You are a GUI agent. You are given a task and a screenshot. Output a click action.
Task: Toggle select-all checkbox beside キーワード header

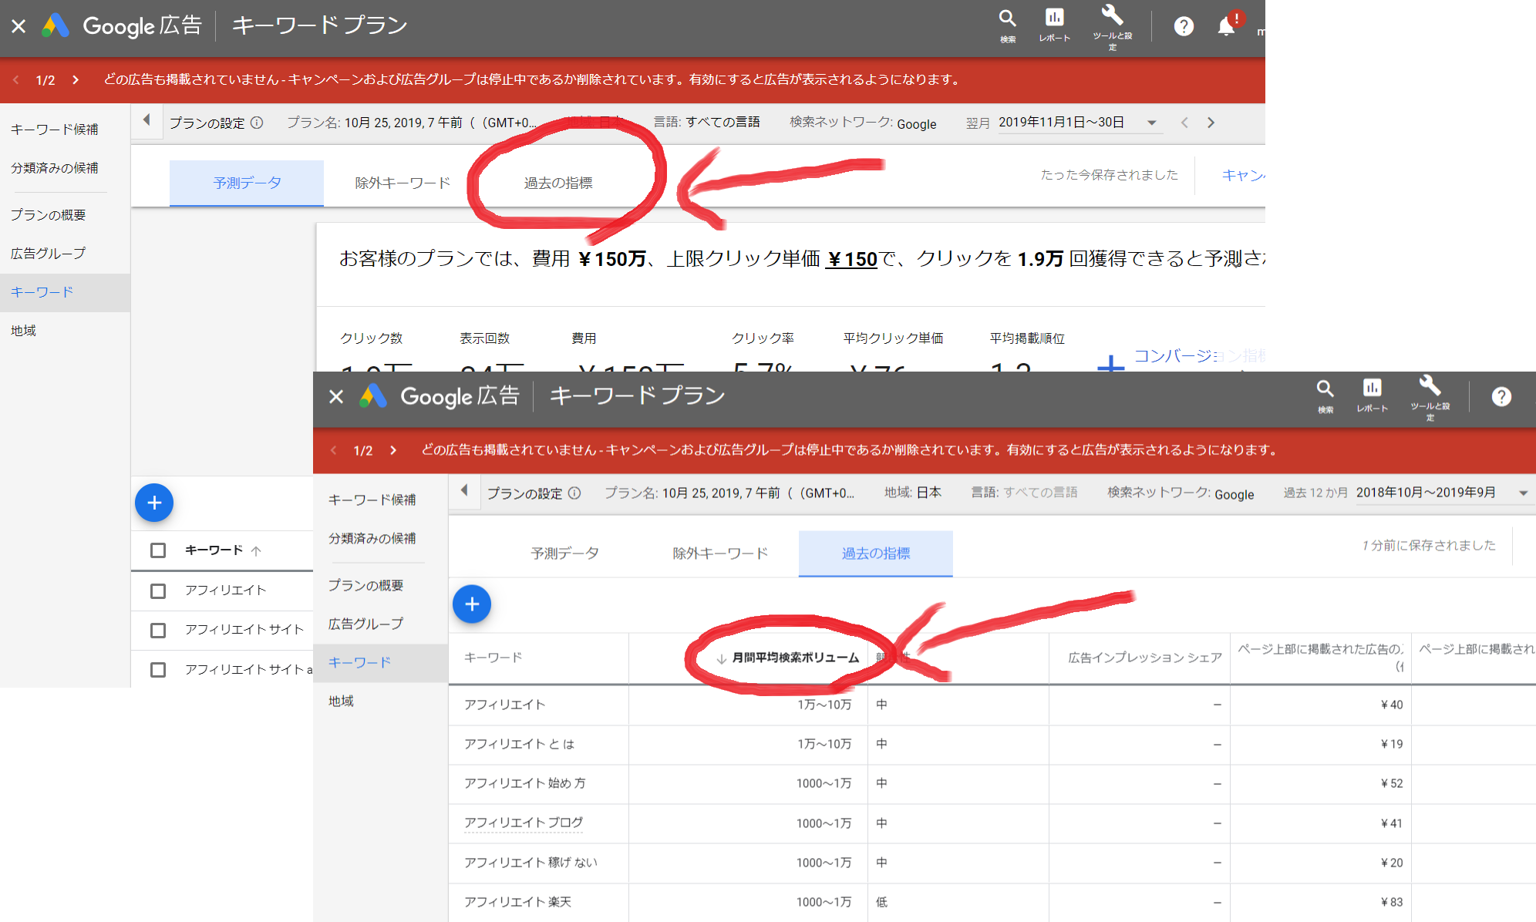(x=158, y=550)
